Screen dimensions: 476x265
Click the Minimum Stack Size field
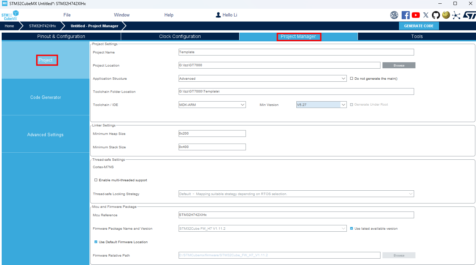point(212,147)
